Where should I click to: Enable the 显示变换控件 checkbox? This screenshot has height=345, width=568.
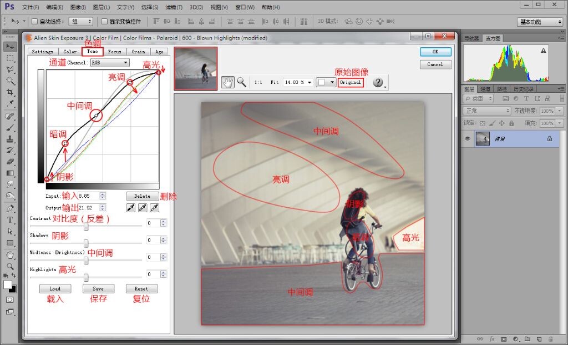point(104,22)
